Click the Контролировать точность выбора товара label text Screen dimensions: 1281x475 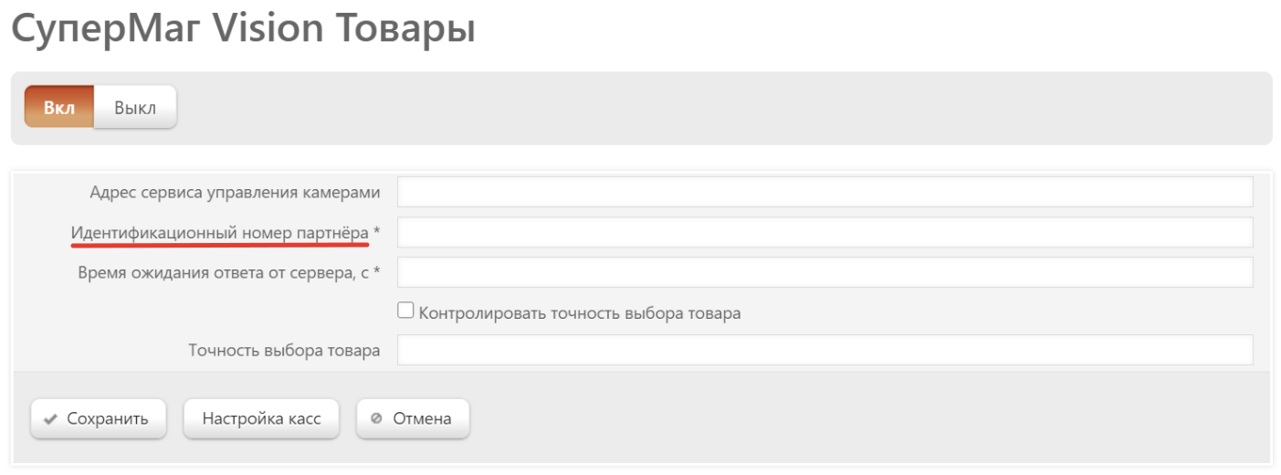[580, 312]
